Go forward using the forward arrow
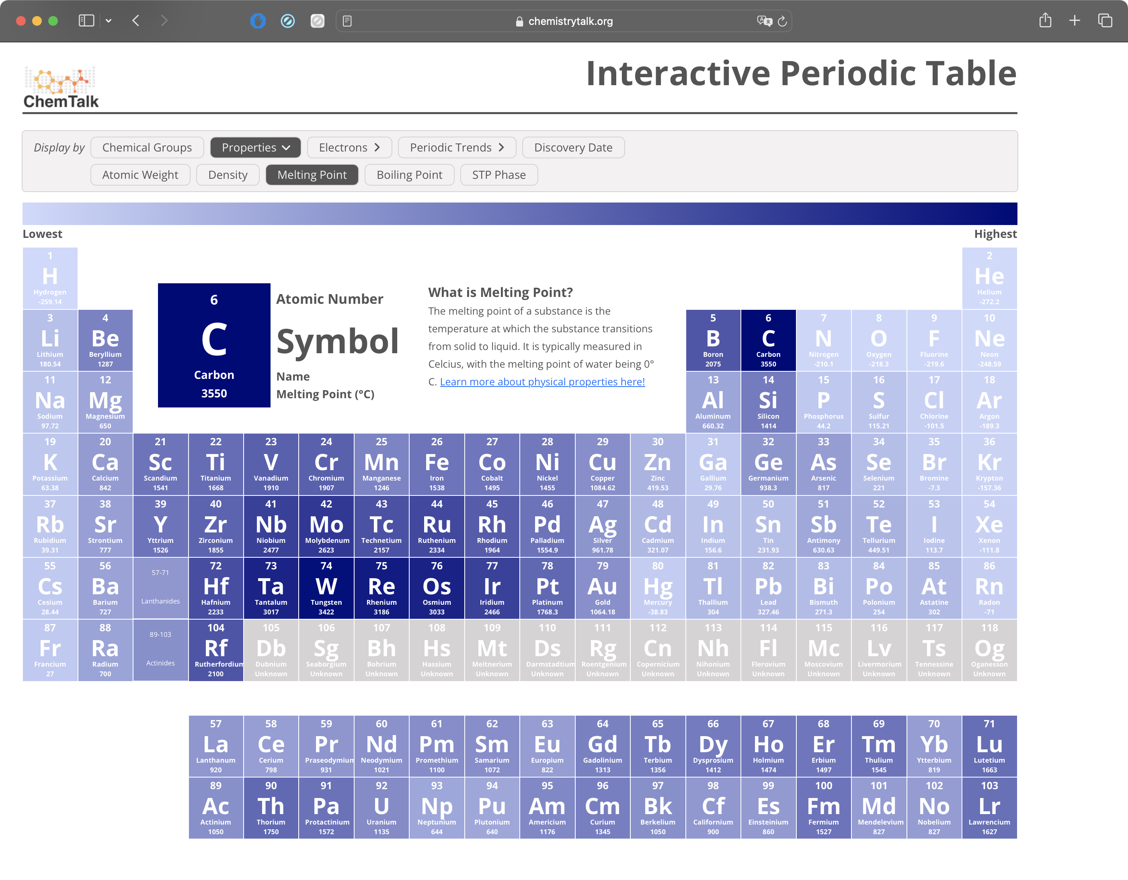This screenshot has width=1128, height=880. coord(164,20)
